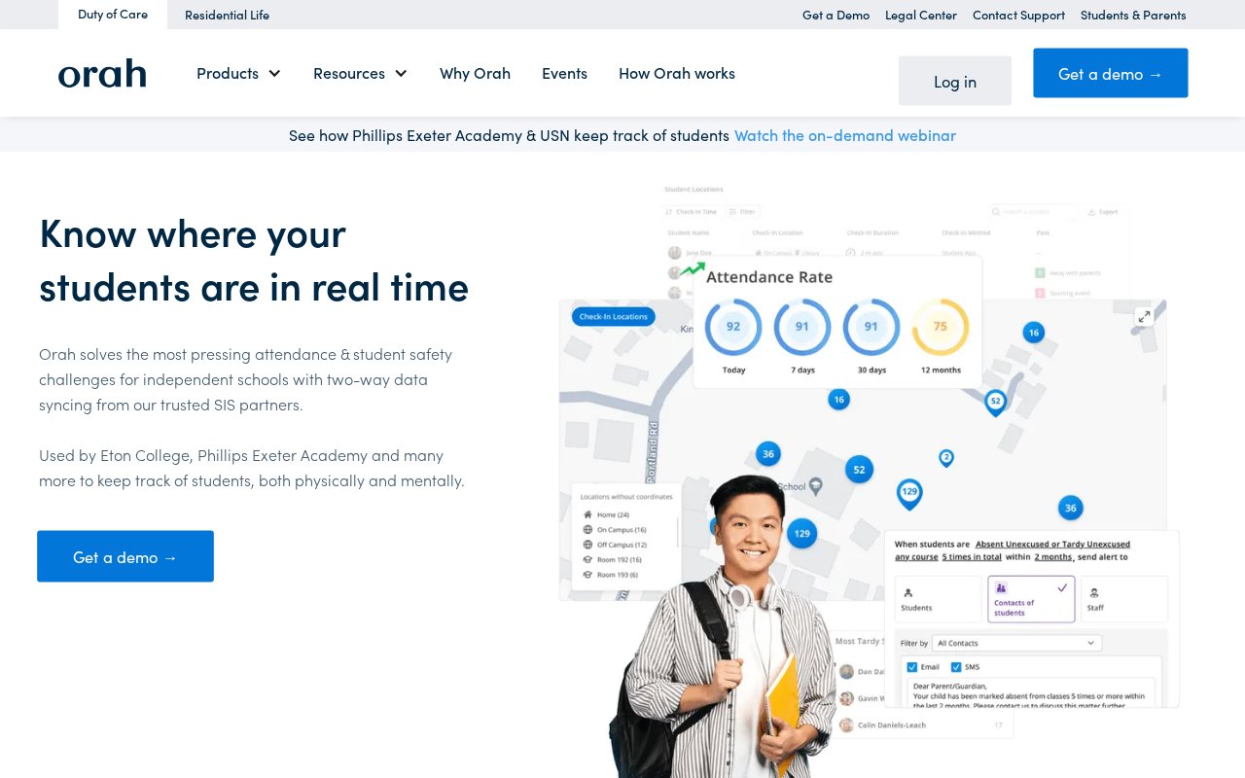
Task: Click the Check-In Locations pill button
Action: click(614, 316)
